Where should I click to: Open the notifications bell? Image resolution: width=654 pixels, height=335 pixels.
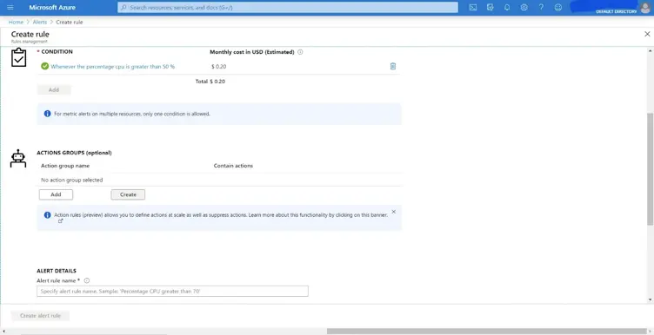(x=507, y=8)
